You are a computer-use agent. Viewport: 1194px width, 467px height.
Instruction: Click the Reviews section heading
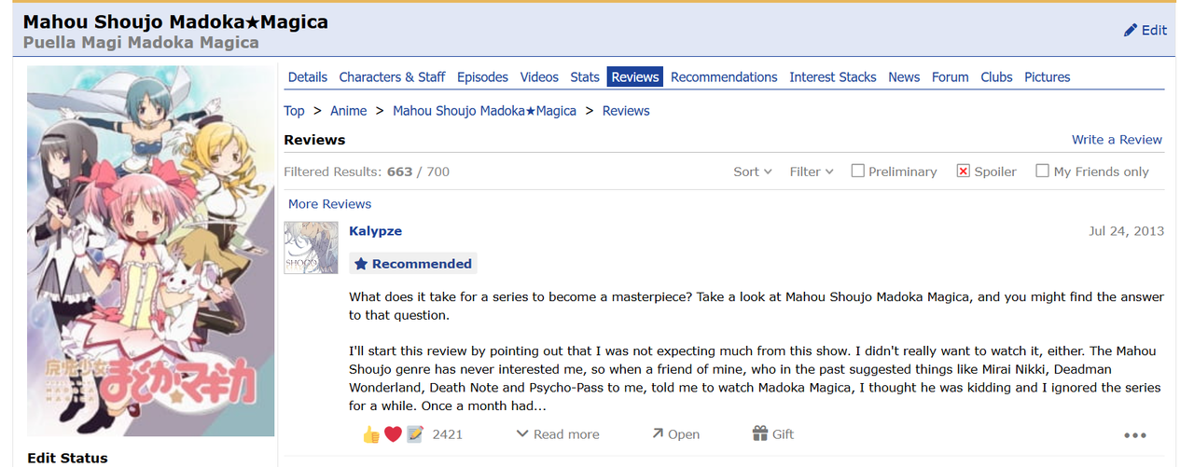314,140
